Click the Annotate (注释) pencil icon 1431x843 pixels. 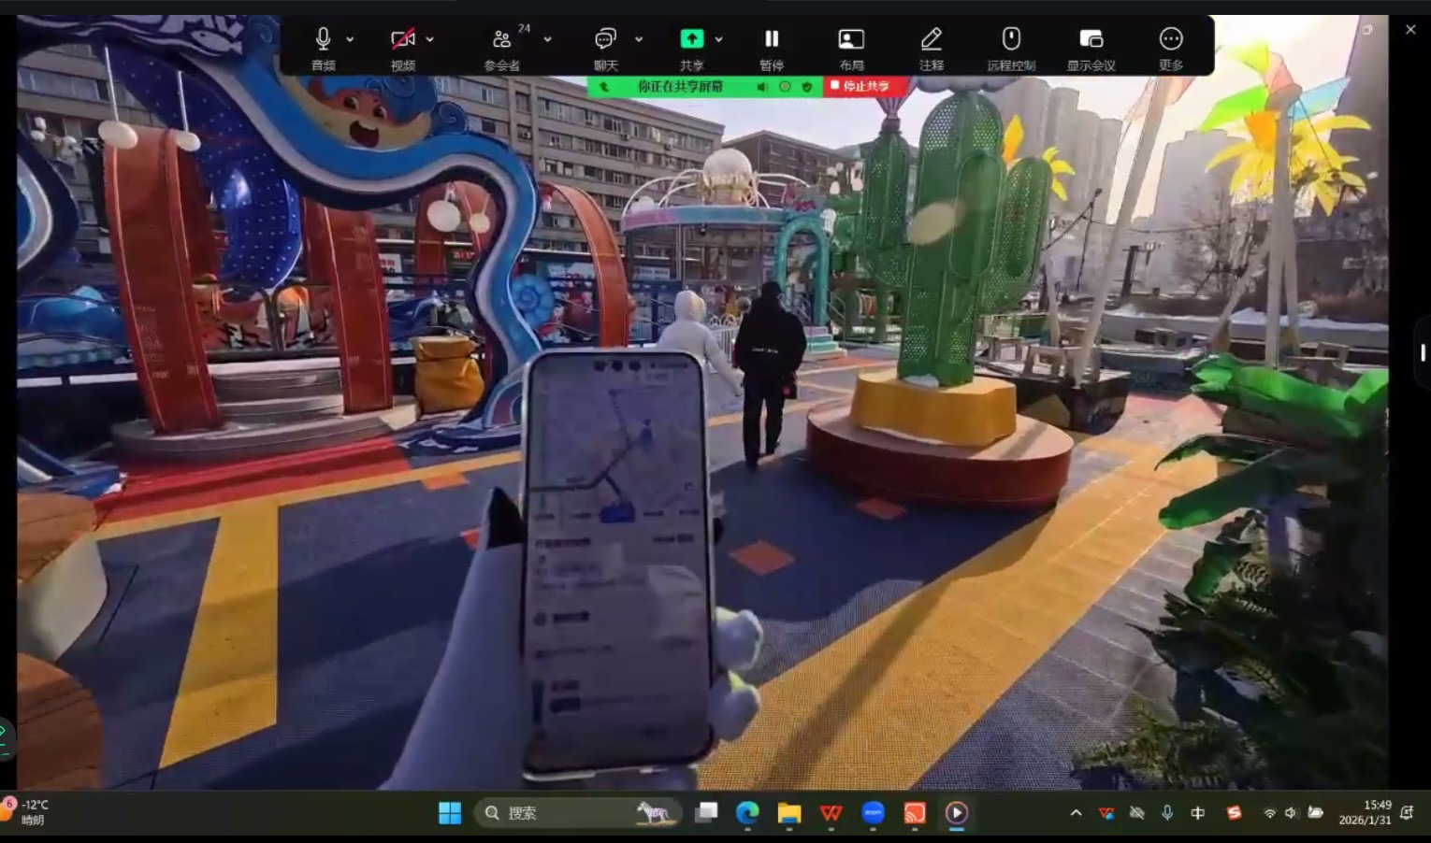click(x=931, y=39)
